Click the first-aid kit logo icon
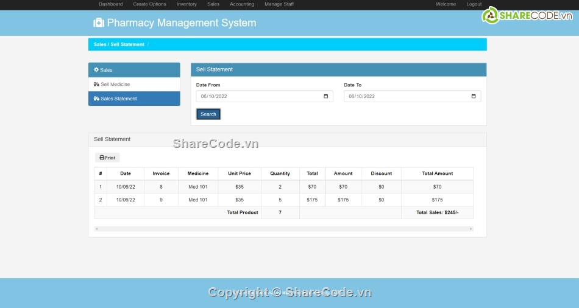The height and width of the screenshot is (308, 579). click(98, 23)
